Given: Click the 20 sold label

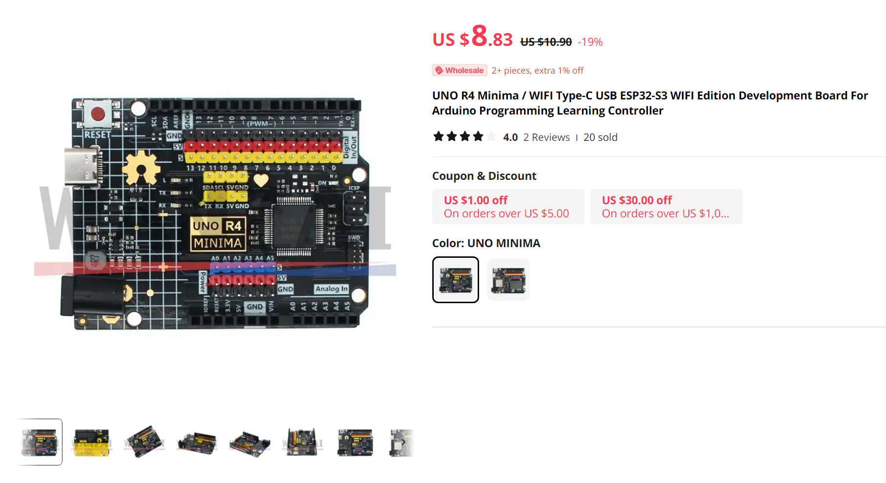Looking at the screenshot, I should point(600,137).
